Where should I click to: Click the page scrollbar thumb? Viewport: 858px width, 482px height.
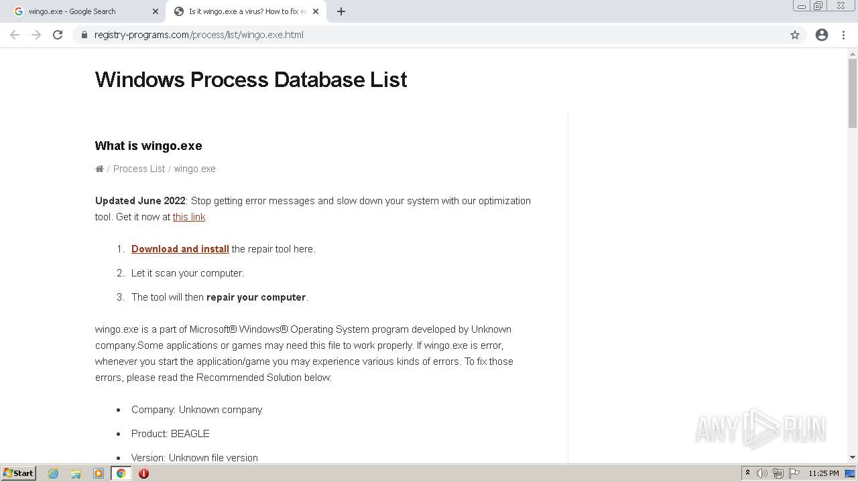853,94
